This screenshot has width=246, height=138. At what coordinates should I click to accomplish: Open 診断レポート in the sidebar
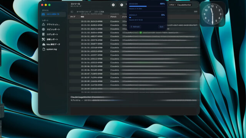50,39
